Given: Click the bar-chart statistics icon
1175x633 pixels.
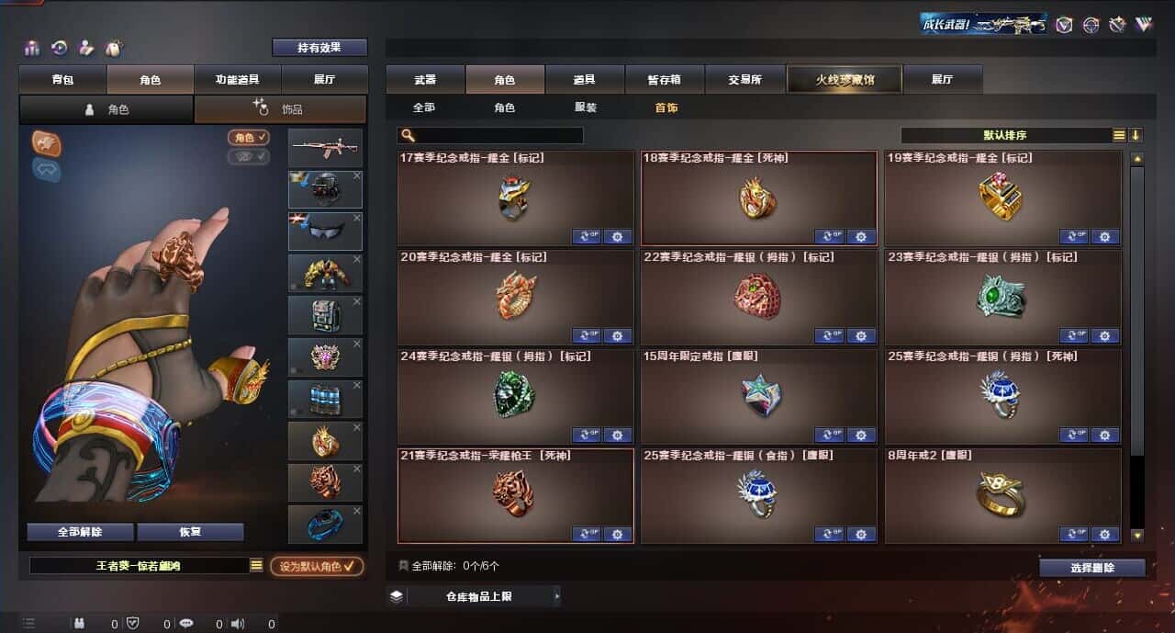Looking at the screenshot, I should pyautogui.click(x=32, y=48).
